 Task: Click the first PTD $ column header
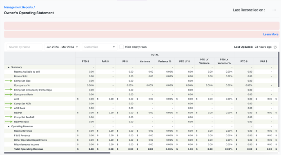pos(85,62)
